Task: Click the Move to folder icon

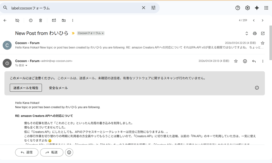Action: point(64,20)
